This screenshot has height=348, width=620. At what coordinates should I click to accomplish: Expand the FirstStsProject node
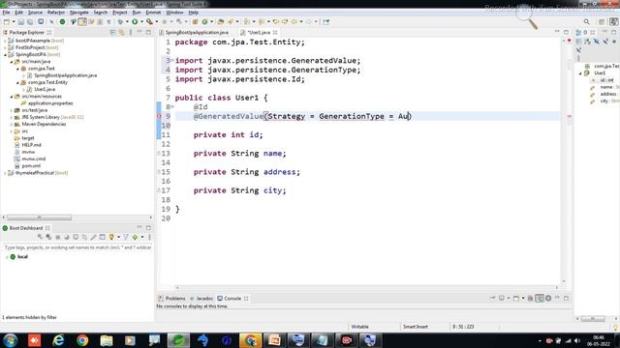pyautogui.click(x=5, y=47)
